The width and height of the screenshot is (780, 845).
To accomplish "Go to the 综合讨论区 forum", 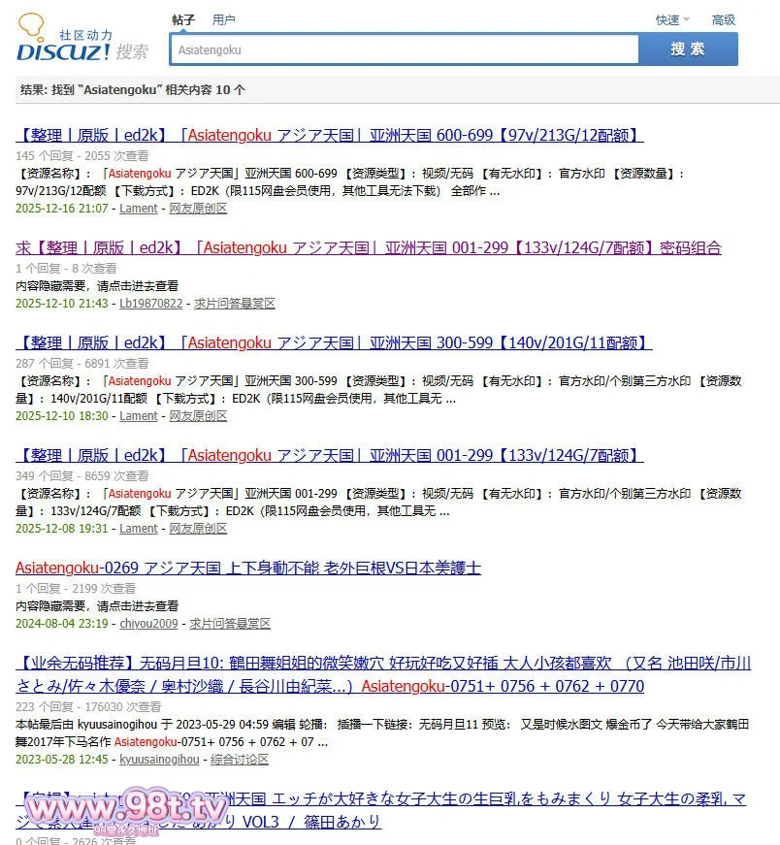I will click(x=240, y=760).
